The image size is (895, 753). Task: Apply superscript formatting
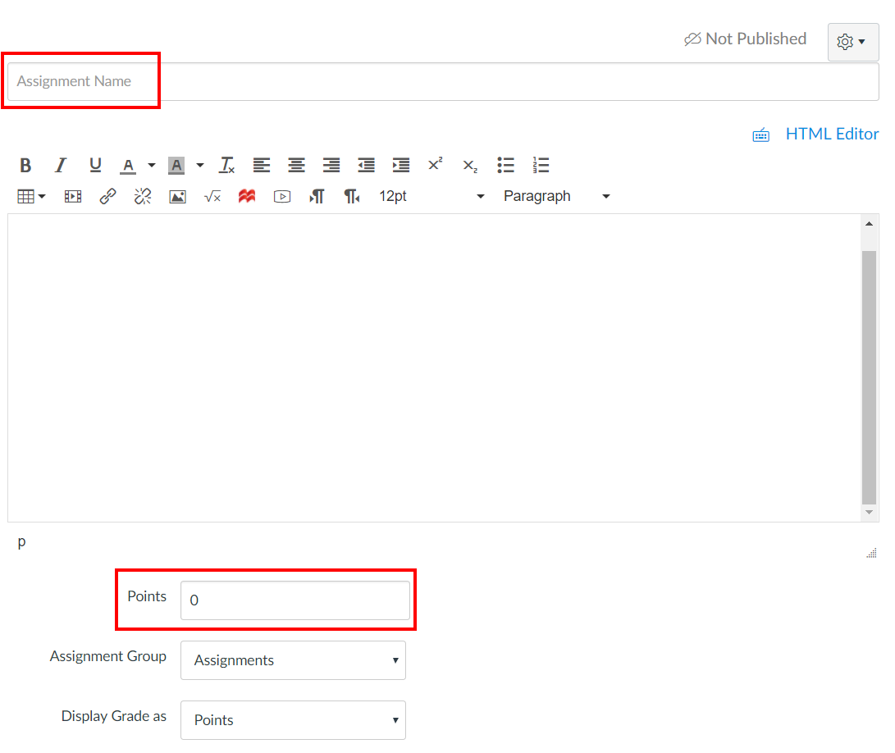pos(435,165)
